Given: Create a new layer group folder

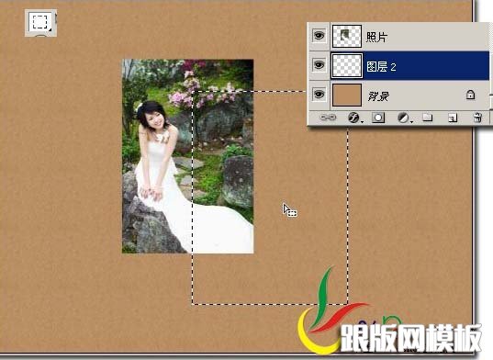Looking at the screenshot, I should pyautogui.click(x=427, y=118).
